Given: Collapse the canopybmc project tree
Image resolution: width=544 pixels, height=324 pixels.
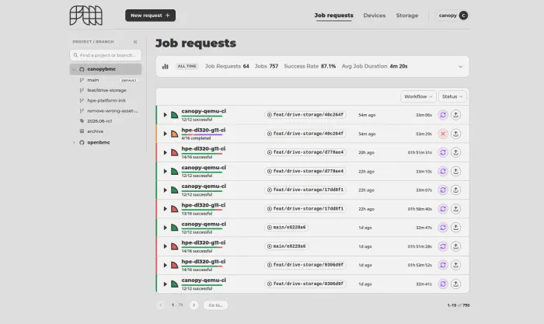Looking at the screenshot, I should tap(74, 69).
